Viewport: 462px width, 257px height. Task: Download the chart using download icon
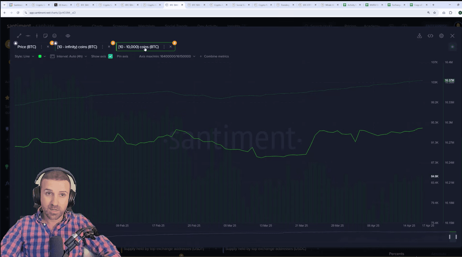419,36
